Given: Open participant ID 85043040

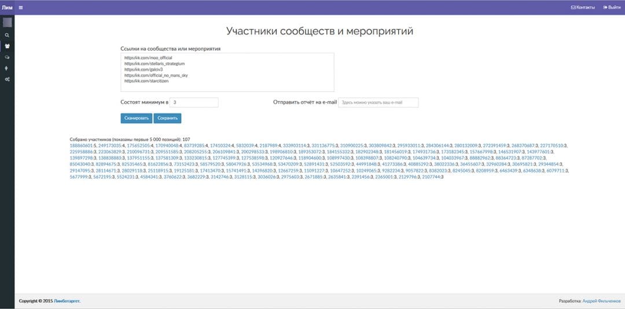Looking at the screenshot, I should tap(80, 164).
